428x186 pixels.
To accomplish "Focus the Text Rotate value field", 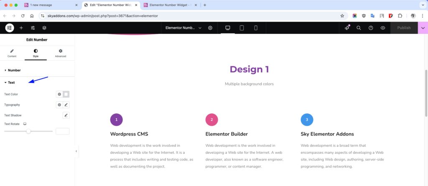I will [63, 131].
